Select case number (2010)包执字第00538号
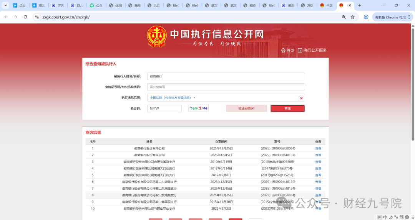Viewport: 415px width, 220px height. coord(277,162)
